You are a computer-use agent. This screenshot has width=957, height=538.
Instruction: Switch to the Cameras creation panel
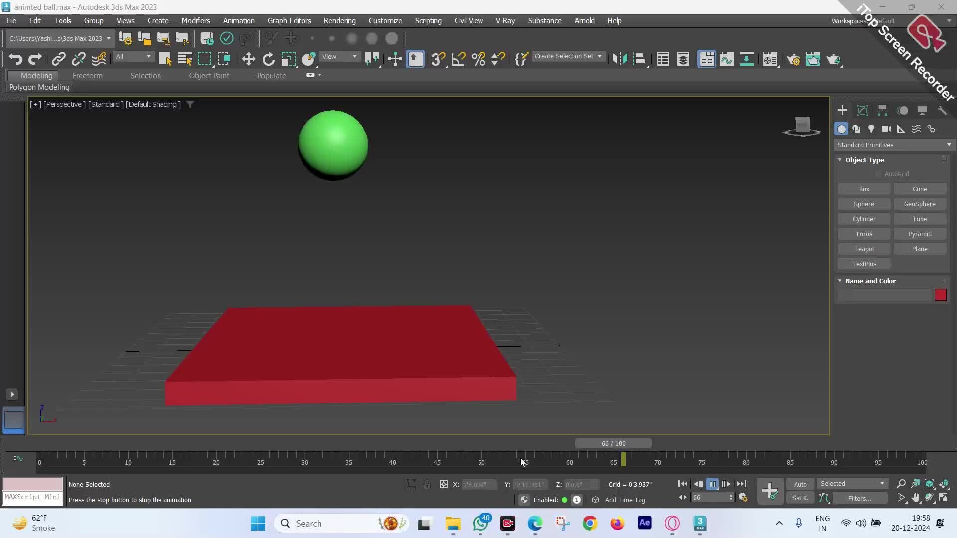887,129
